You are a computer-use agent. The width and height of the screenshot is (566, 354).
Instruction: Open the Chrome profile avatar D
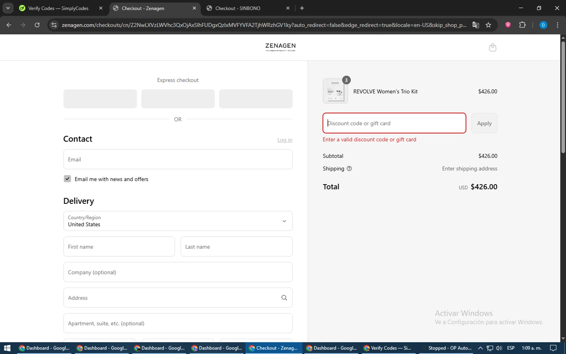[543, 25]
